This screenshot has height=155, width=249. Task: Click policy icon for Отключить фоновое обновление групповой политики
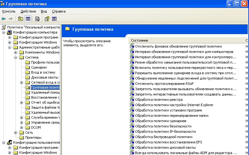[x=132, y=46]
